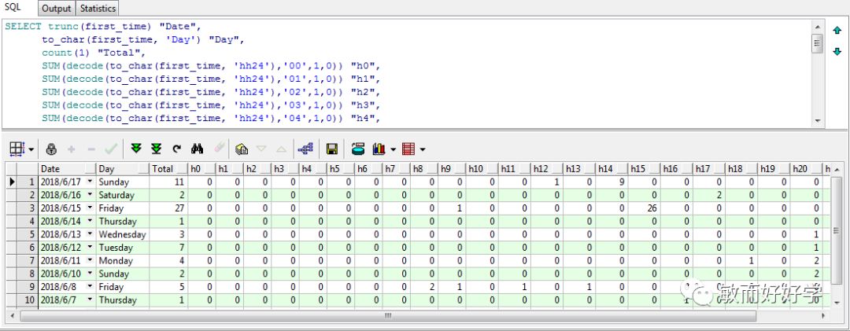The image size is (850, 331).
Task: Click the next record up-triangle icon
Action: pos(281,149)
